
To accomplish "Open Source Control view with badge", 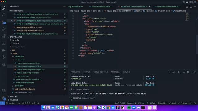I will (3, 22).
